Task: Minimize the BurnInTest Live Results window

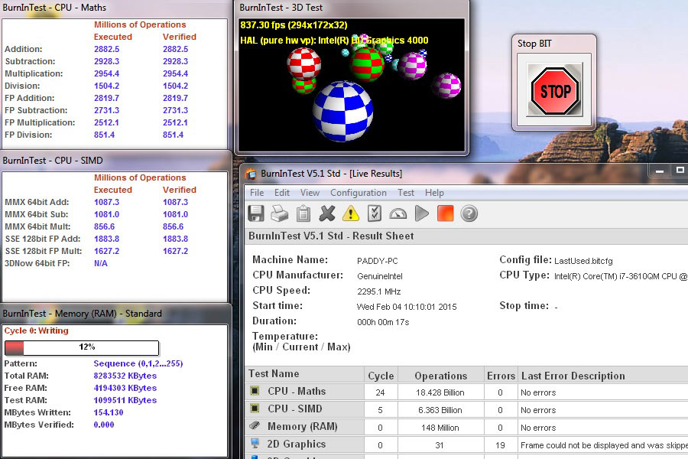Action: (660, 171)
